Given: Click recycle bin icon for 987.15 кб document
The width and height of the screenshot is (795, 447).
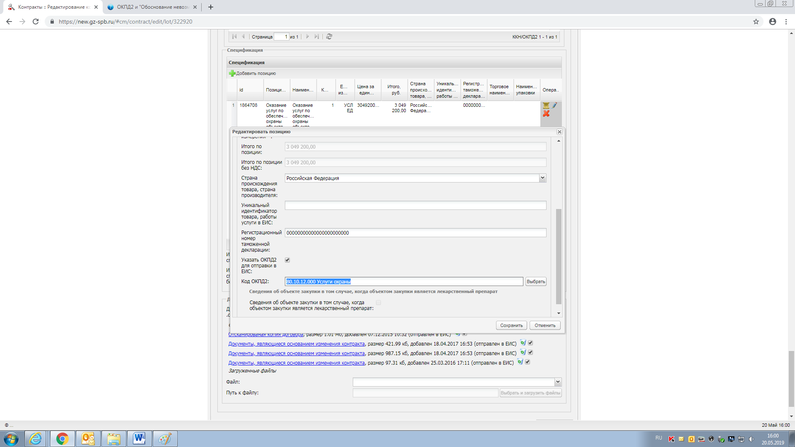Looking at the screenshot, I should (523, 353).
